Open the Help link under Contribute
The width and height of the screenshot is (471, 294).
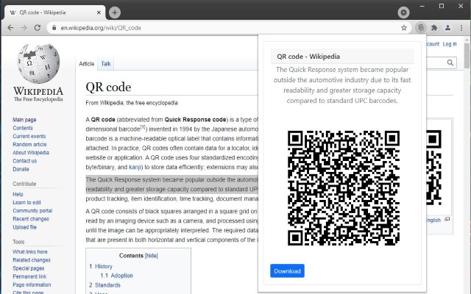(18, 194)
